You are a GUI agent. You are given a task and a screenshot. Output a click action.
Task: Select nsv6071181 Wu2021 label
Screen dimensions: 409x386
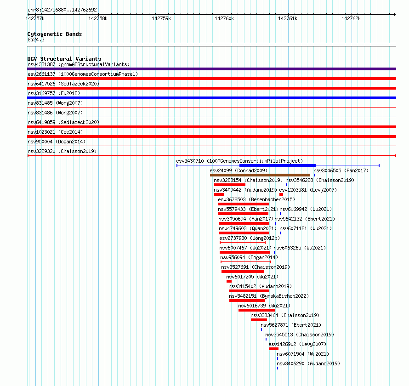tap(306, 228)
